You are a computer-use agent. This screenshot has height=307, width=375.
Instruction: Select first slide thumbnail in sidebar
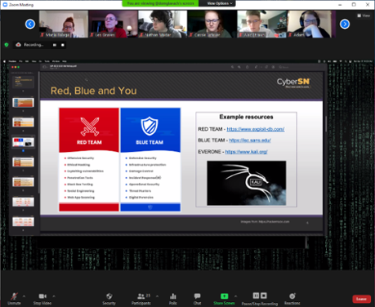[x=23, y=82]
